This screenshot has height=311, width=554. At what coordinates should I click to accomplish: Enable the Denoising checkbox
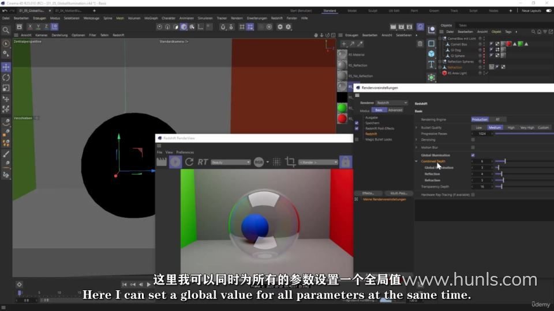tap(473, 139)
